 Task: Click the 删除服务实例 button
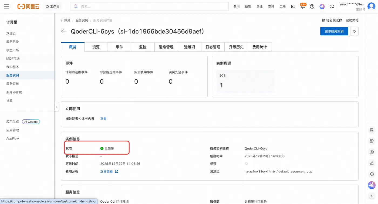[334, 31]
